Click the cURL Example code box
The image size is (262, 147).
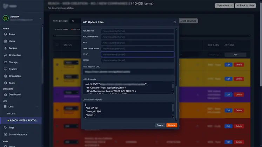tap(128, 87)
